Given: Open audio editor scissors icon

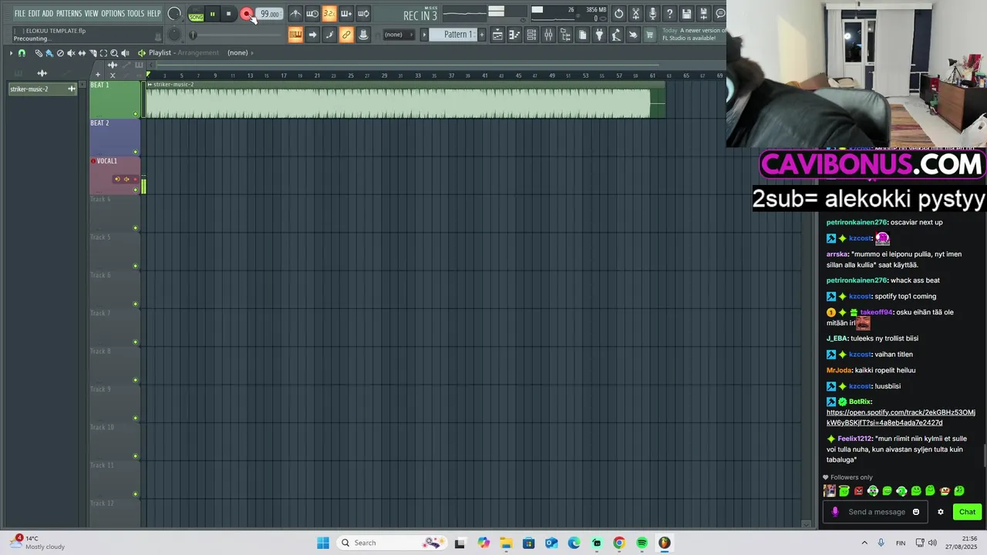Looking at the screenshot, I should (635, 14).
